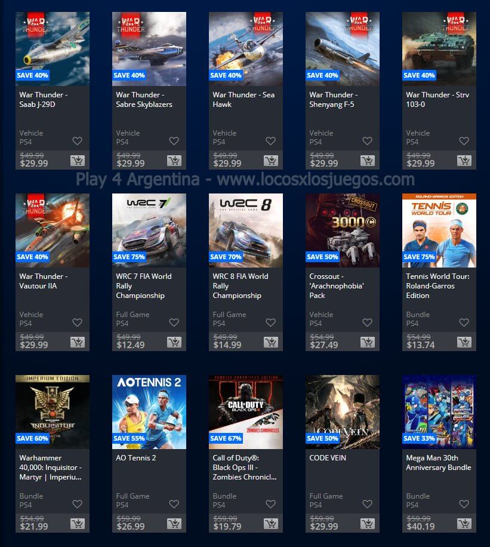This screenshot has width=490, height=547.
Task: Add War Thunder Sea Hawk to cart
Action: tap(270, 161)
